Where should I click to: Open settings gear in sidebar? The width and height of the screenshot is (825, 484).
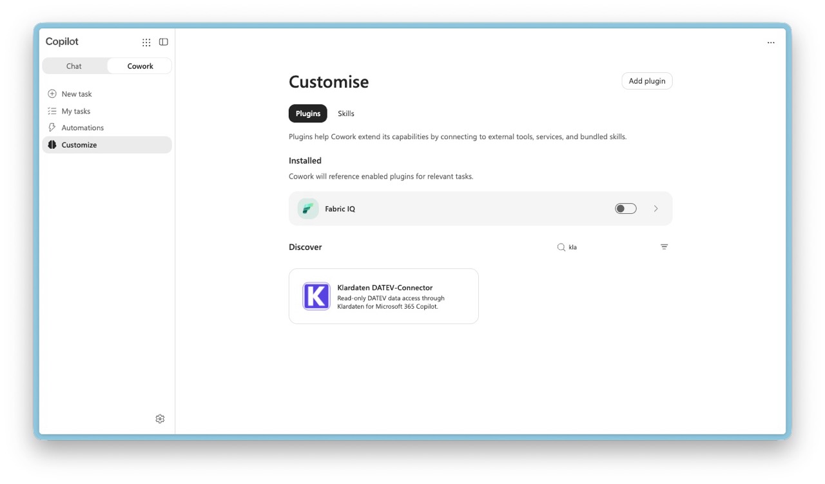coord(160,419)
